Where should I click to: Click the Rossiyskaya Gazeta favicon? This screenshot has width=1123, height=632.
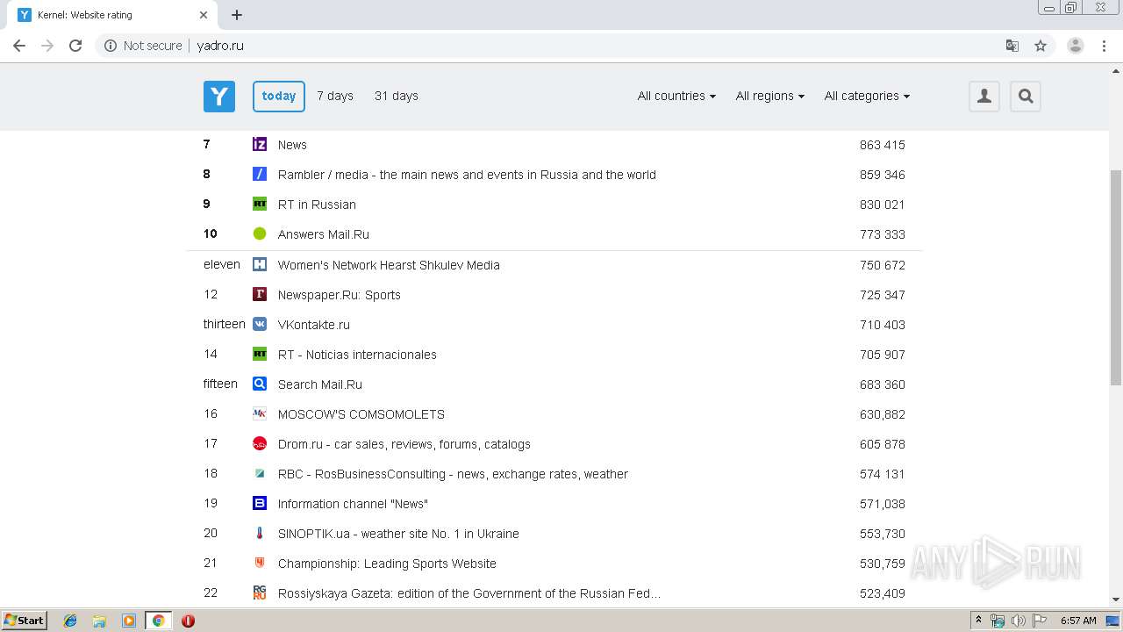point(260,592)
